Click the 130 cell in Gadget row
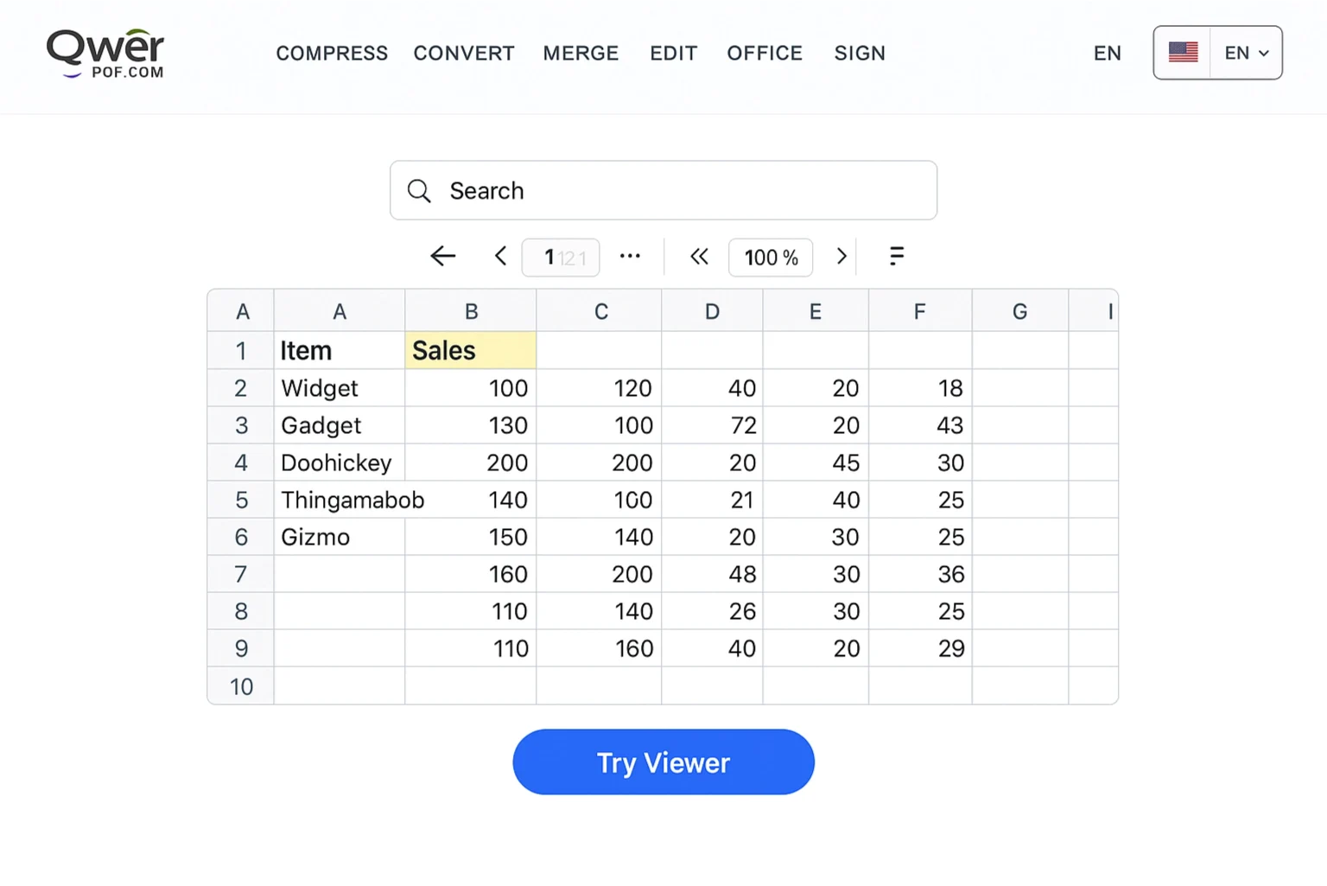The height and width of the screenshot is (886, 1327). coord(471,425)
